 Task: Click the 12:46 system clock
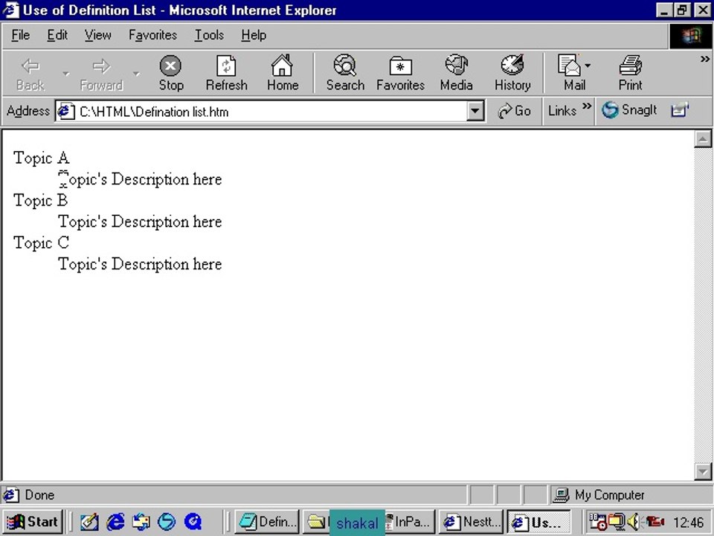pyautogui.click(x=688, y=523)
